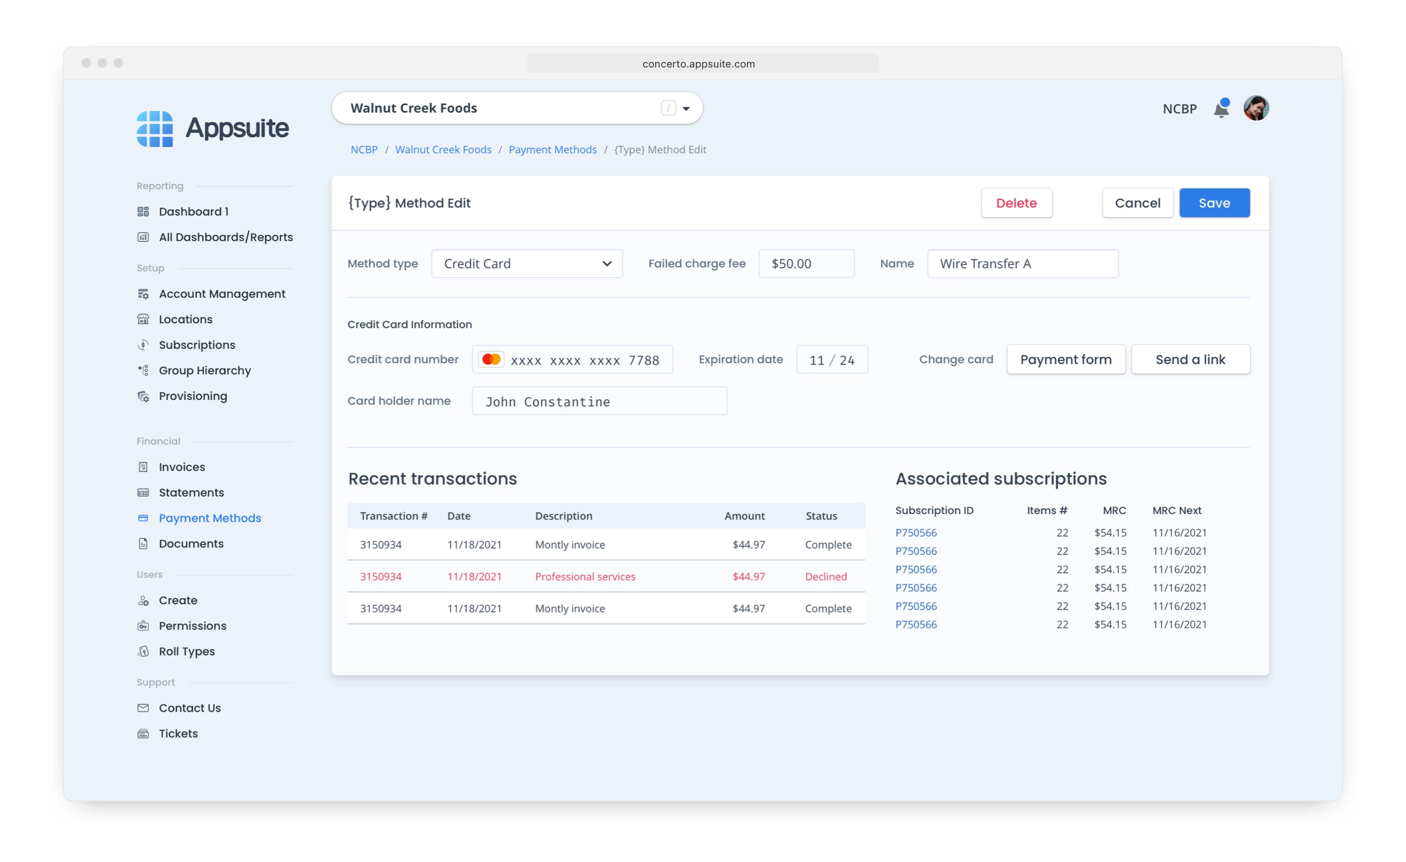The height and width of the screenshot is (862, 1406).
Task: Click the Invoices icon in sidebar
Action: coord(143,467)
